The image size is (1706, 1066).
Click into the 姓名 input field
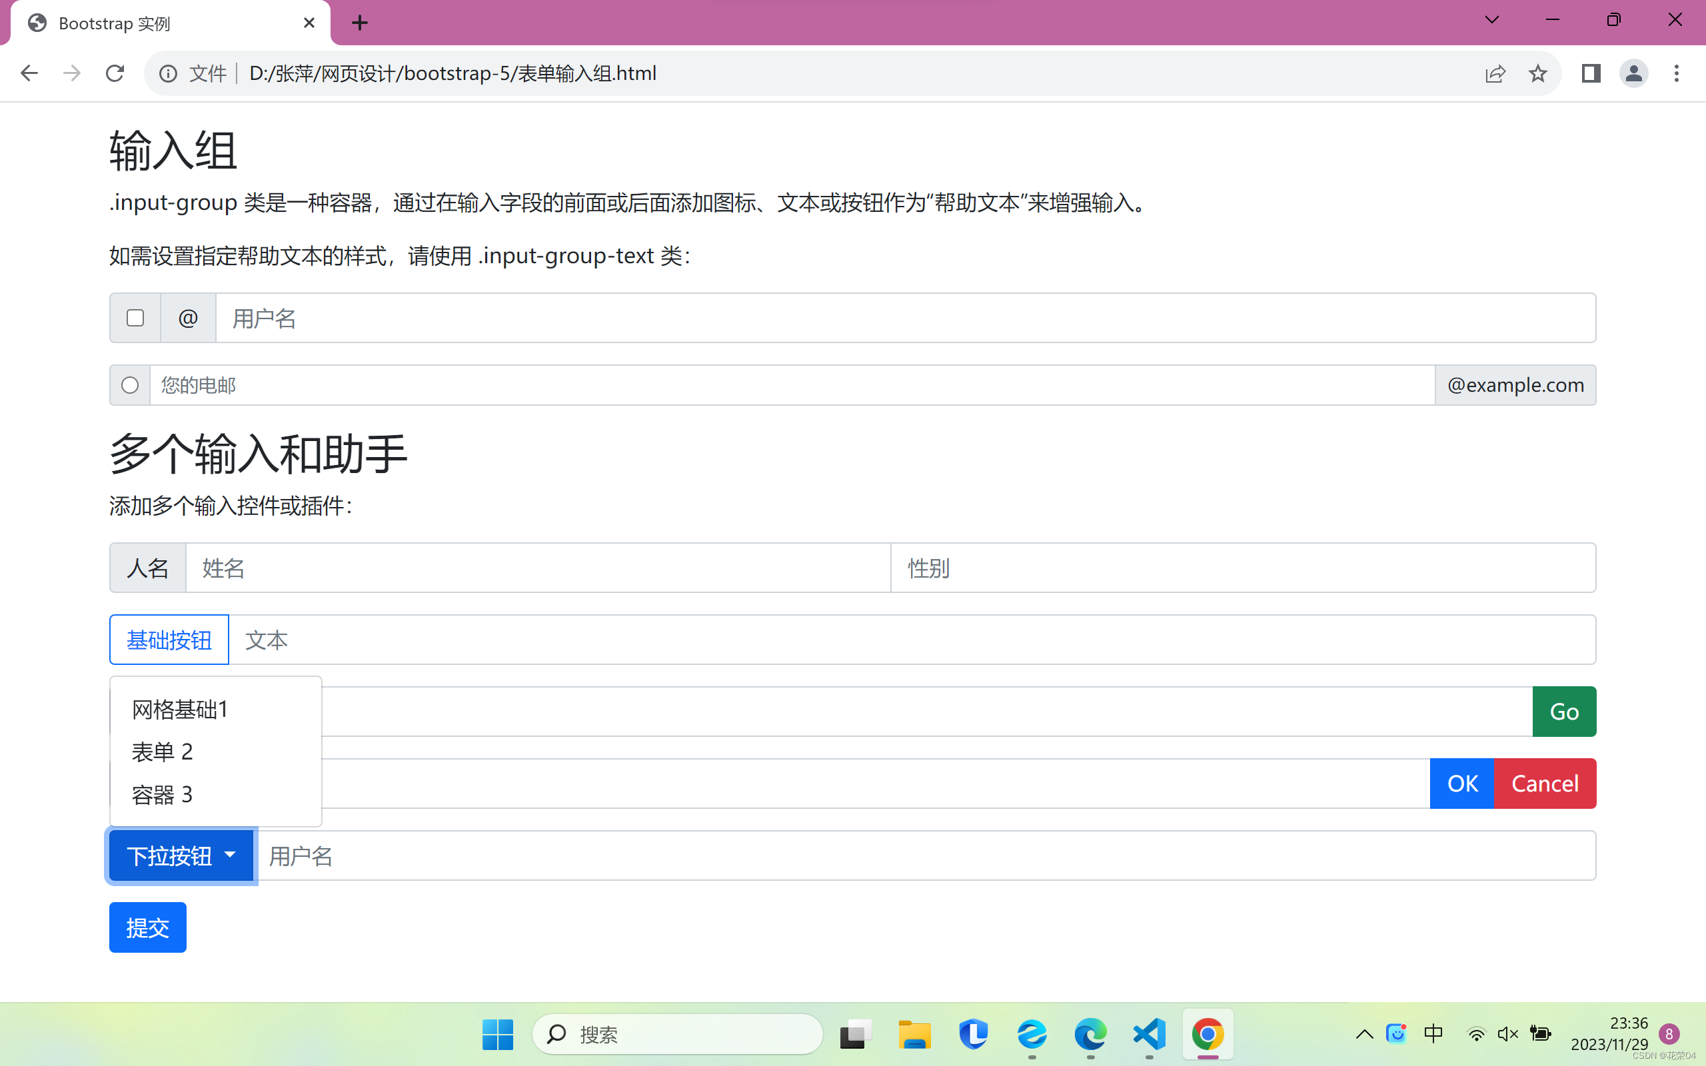coord(537,568)
